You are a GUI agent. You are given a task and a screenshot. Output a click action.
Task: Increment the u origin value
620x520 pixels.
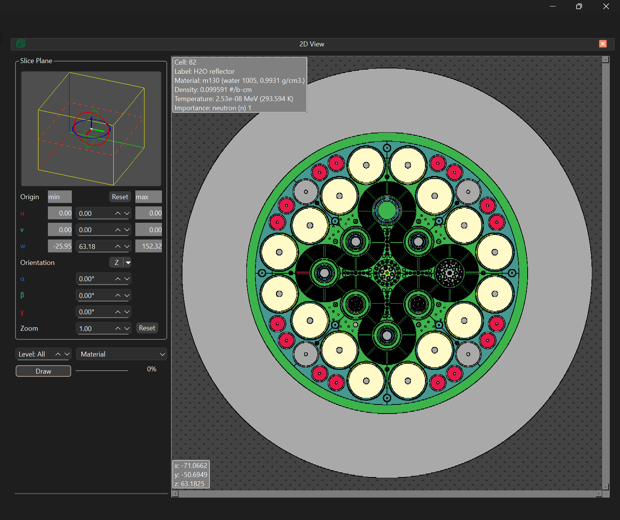[118, 213]
